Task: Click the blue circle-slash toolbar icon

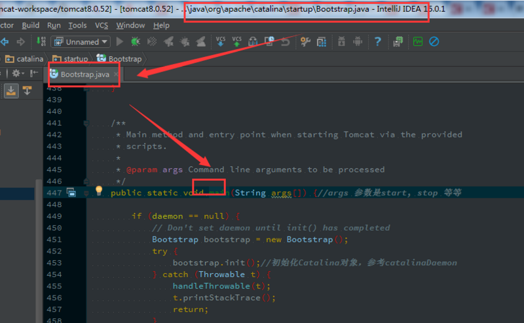Action: point(434,41)
